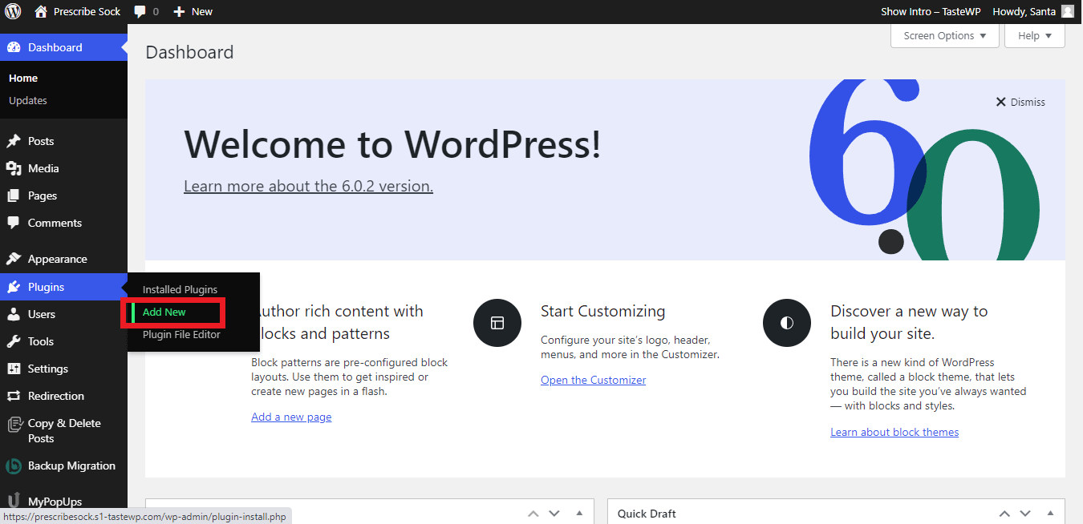
Task: Select Add New in Plugins submenu
Action: click(164, 312)
